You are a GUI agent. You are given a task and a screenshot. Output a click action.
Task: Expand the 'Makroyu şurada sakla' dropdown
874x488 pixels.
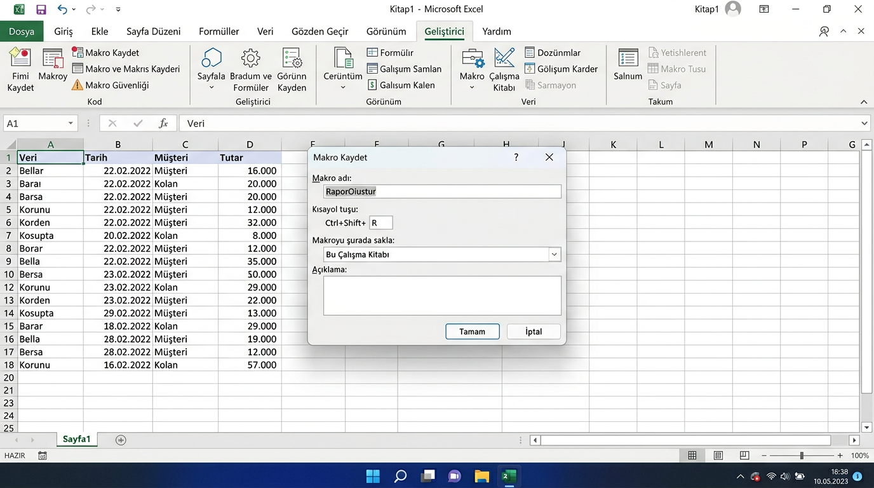click(554, 254)
